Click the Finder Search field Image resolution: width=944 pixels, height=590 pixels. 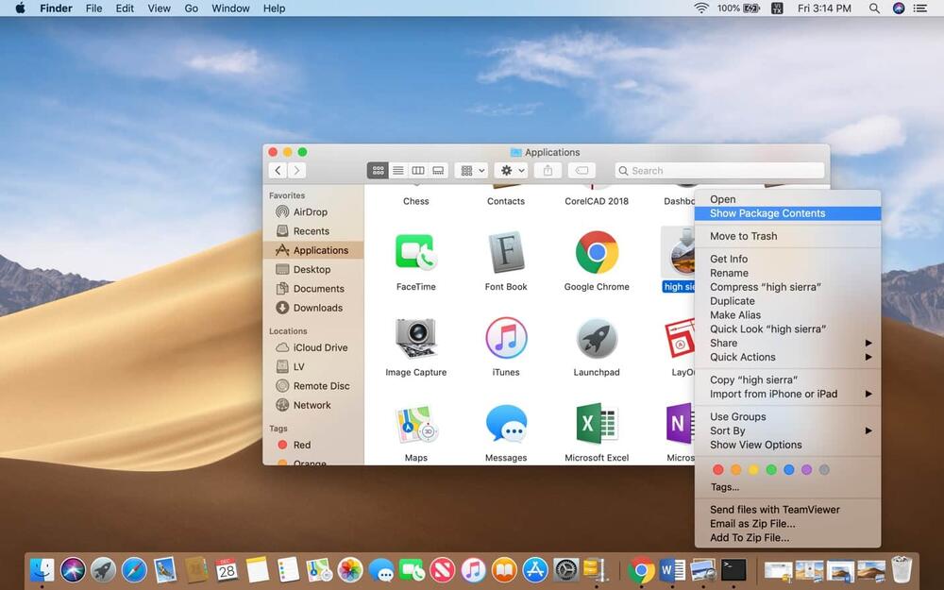[x=719, y=171]
